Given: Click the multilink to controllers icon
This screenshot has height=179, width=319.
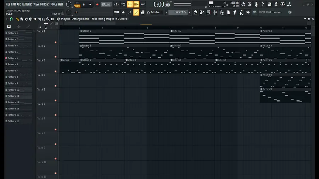Looking at the screenshot, I should click(142, 12).
